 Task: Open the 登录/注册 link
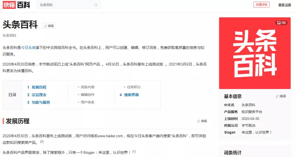285,5
